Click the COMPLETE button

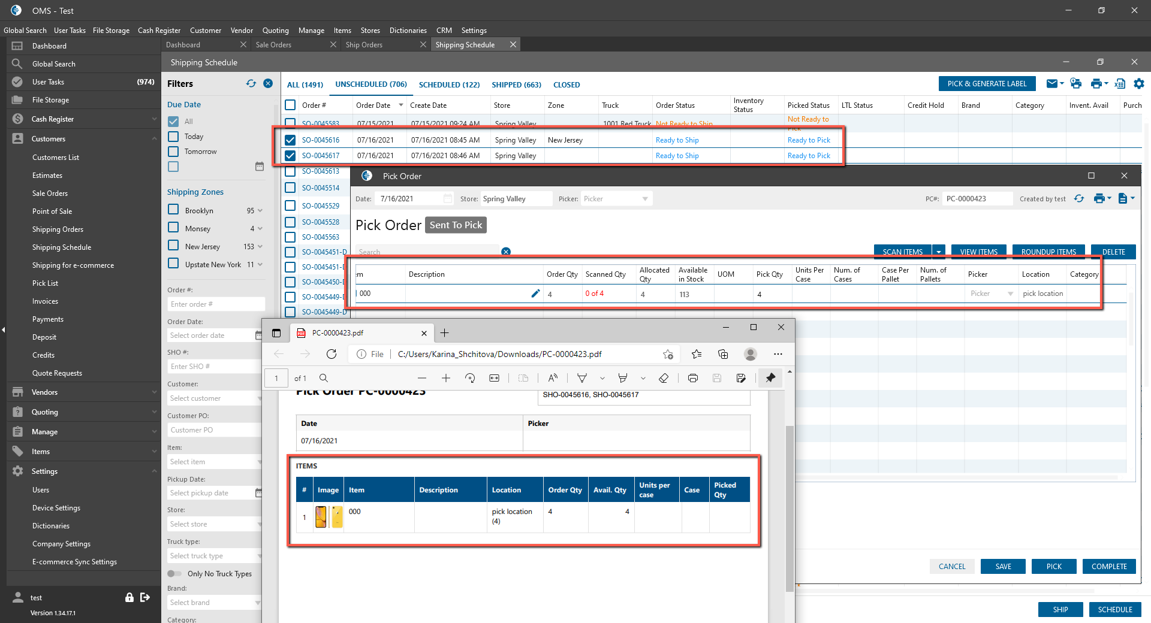(x=1108, y=566)
